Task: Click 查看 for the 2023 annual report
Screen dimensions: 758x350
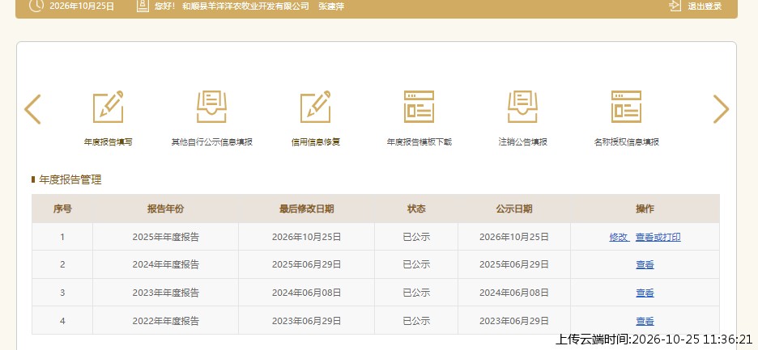Action: point(645,293)
